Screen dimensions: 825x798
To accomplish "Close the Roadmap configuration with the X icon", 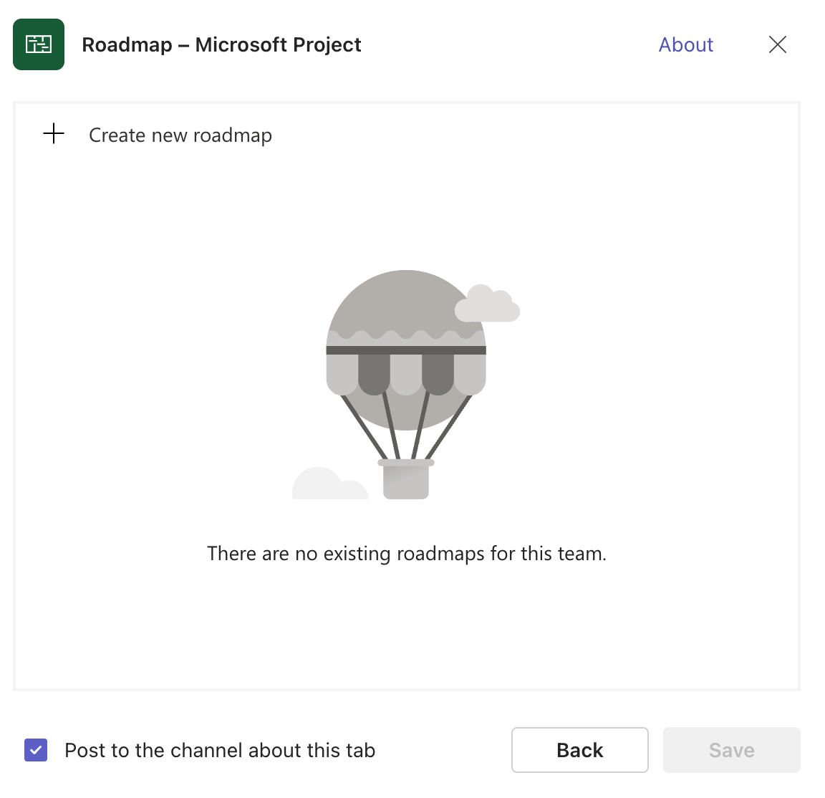I will 778,44.
